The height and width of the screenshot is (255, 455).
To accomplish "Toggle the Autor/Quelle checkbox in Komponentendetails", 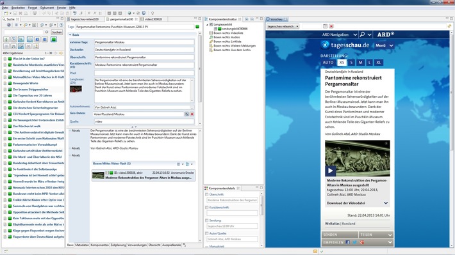I will pos(207,233).
